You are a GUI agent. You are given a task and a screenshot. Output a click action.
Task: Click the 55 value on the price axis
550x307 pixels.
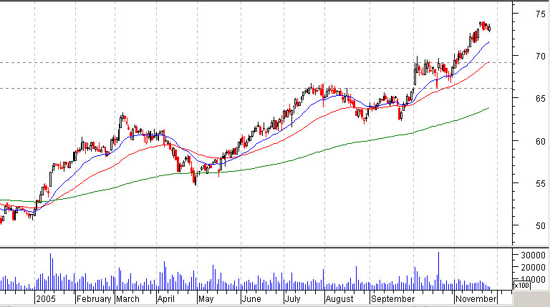(541, 184)
